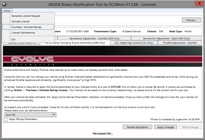
Task: Choose Exit from the Action menu
Action: coord(28,39)
